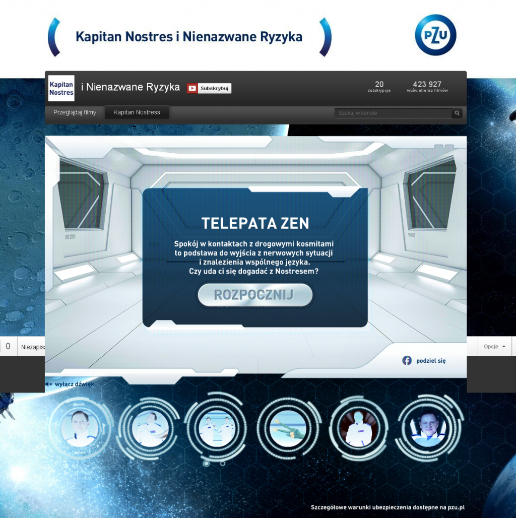Open the thumbnail showing two captains
This screenshot has width=516, height=518.
[x=217, y=429]
